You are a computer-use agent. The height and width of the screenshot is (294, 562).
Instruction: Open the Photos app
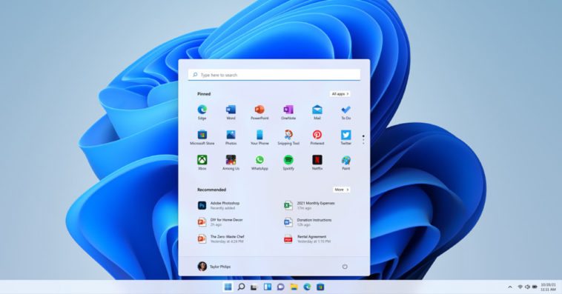tap(231, 138)
